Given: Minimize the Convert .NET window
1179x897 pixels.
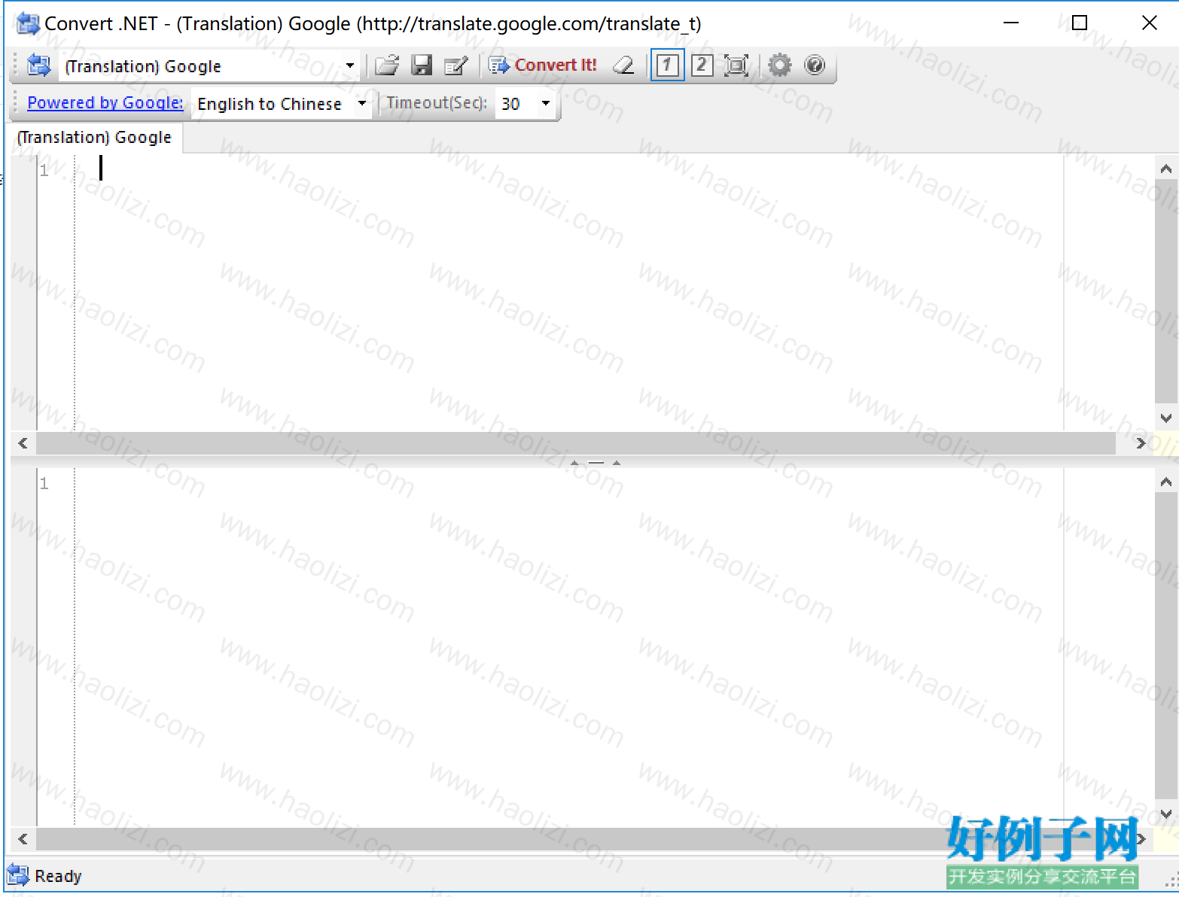Looking at the screenshot, I should (1011, 23).
